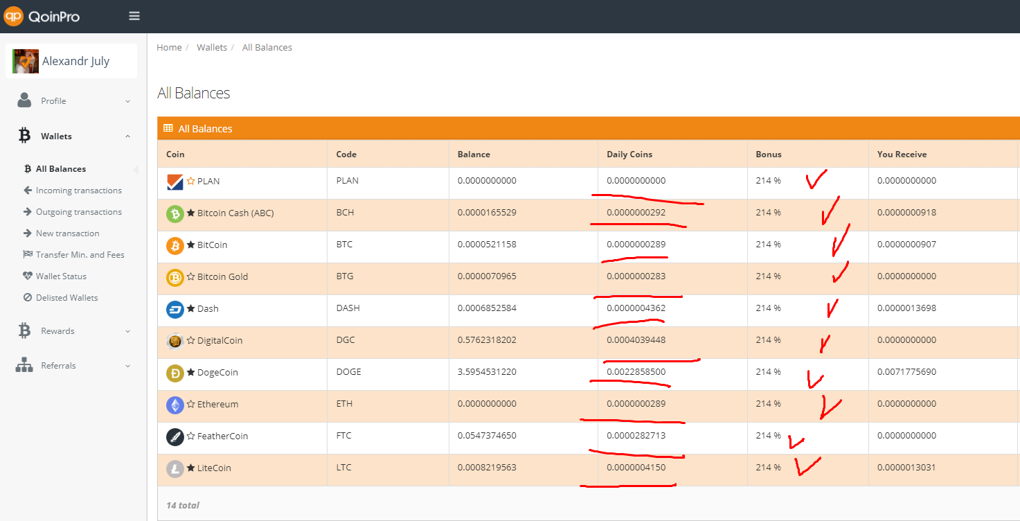Click the LiteCoin logo

[x=175, y=468]
